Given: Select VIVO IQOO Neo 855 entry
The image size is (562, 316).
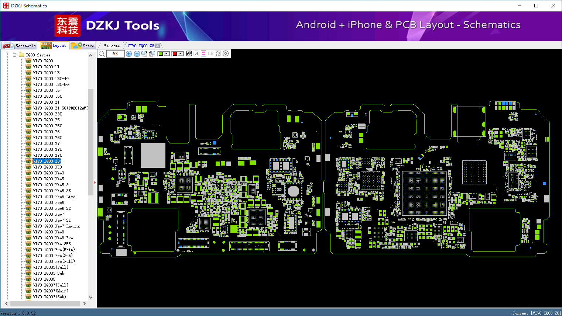Looking at the screenshot, I should click(x=52, y=244).
